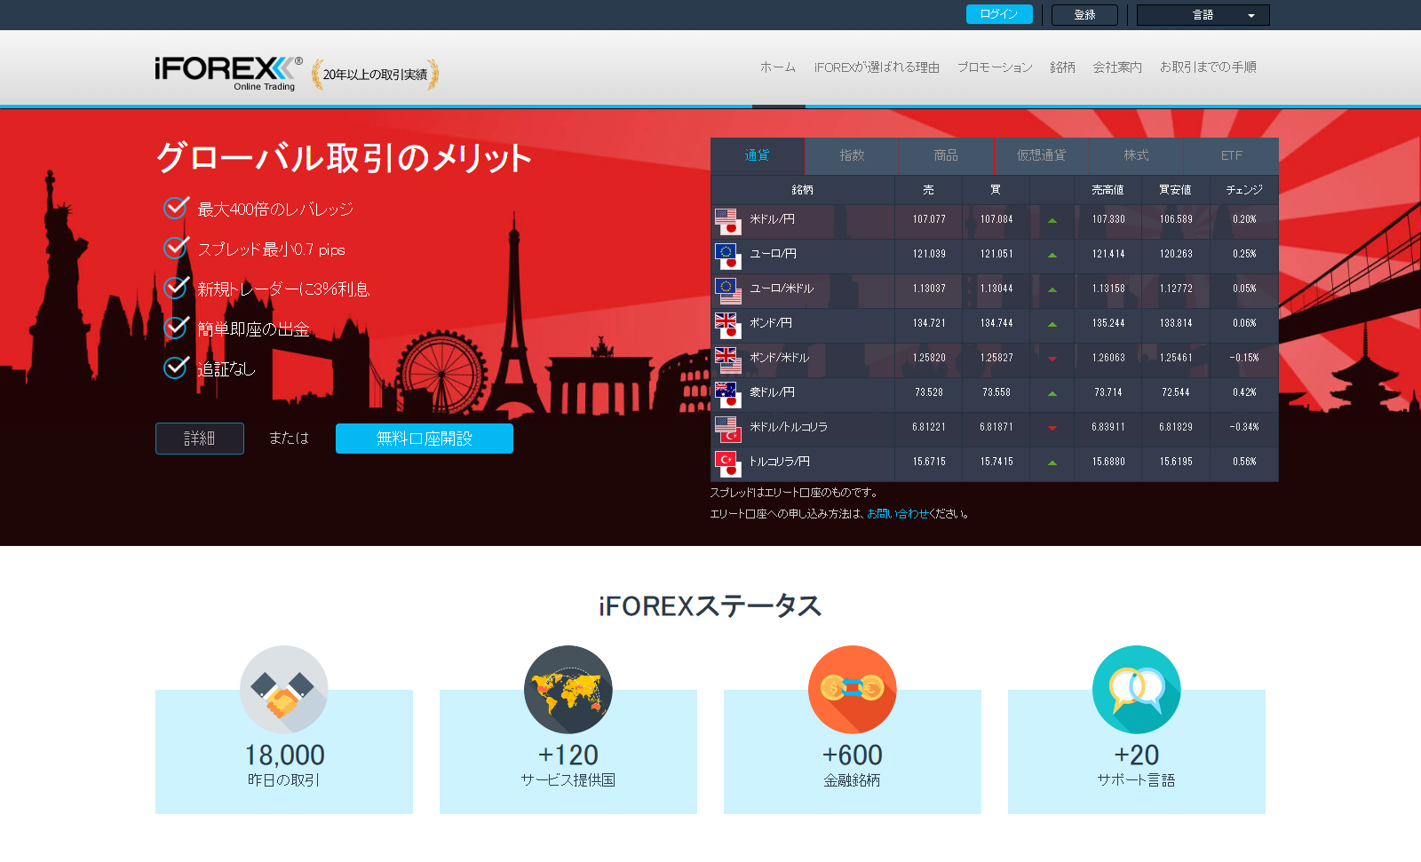This screenshot has height=862, width=1421.
Task: Click the +20 サポート言語 card
Action: 1137,752
